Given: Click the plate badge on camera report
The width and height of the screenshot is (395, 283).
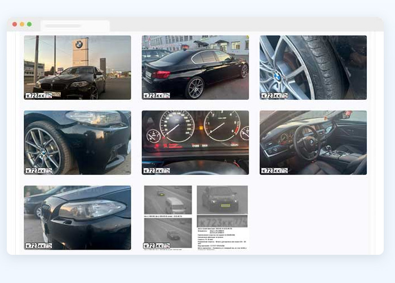Looking at the screenshot, I should [x=157, y=245].
